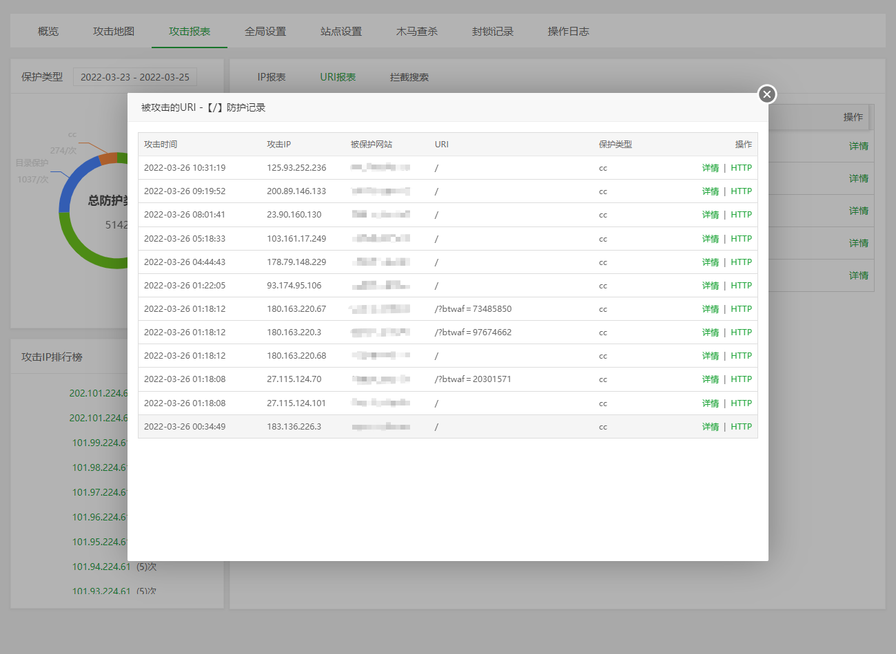Viewport: 896px width, 654px height.
Task: View 详情 for the 08:01:41 attack record
Action: [x=710, y=215]
